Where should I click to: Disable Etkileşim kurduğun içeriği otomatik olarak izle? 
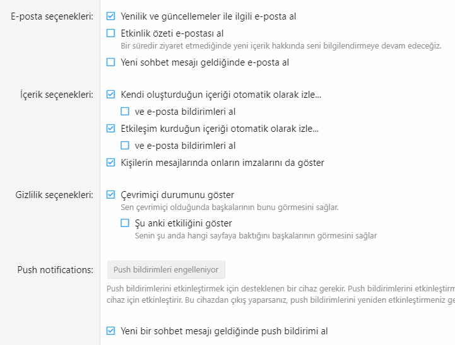[x=111, y=129]
